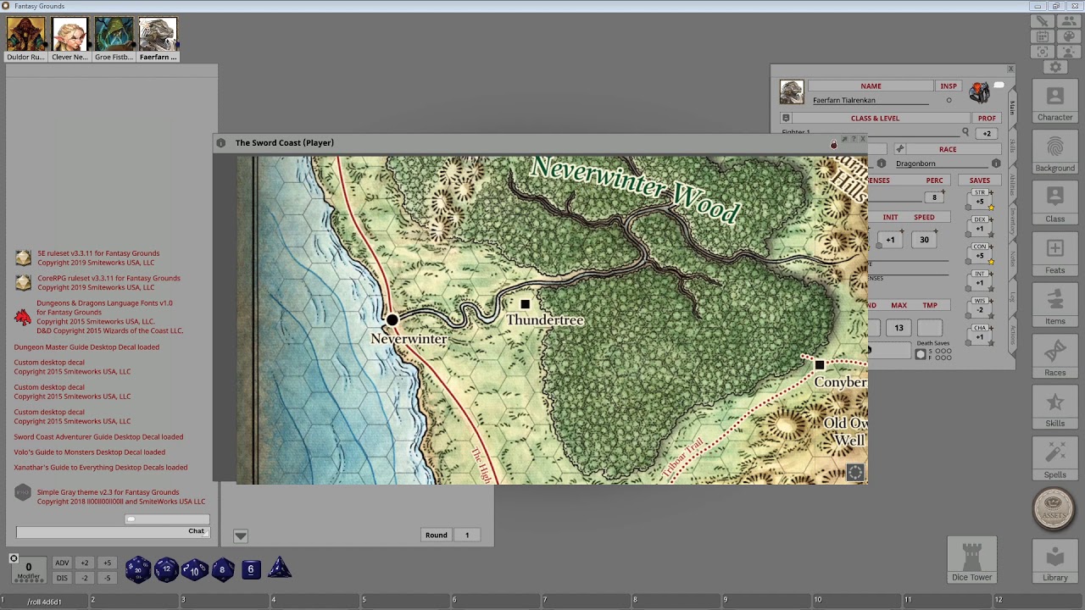Roll the d10 die
Viewport: 1085px width, 610px height.
[194, 569]
